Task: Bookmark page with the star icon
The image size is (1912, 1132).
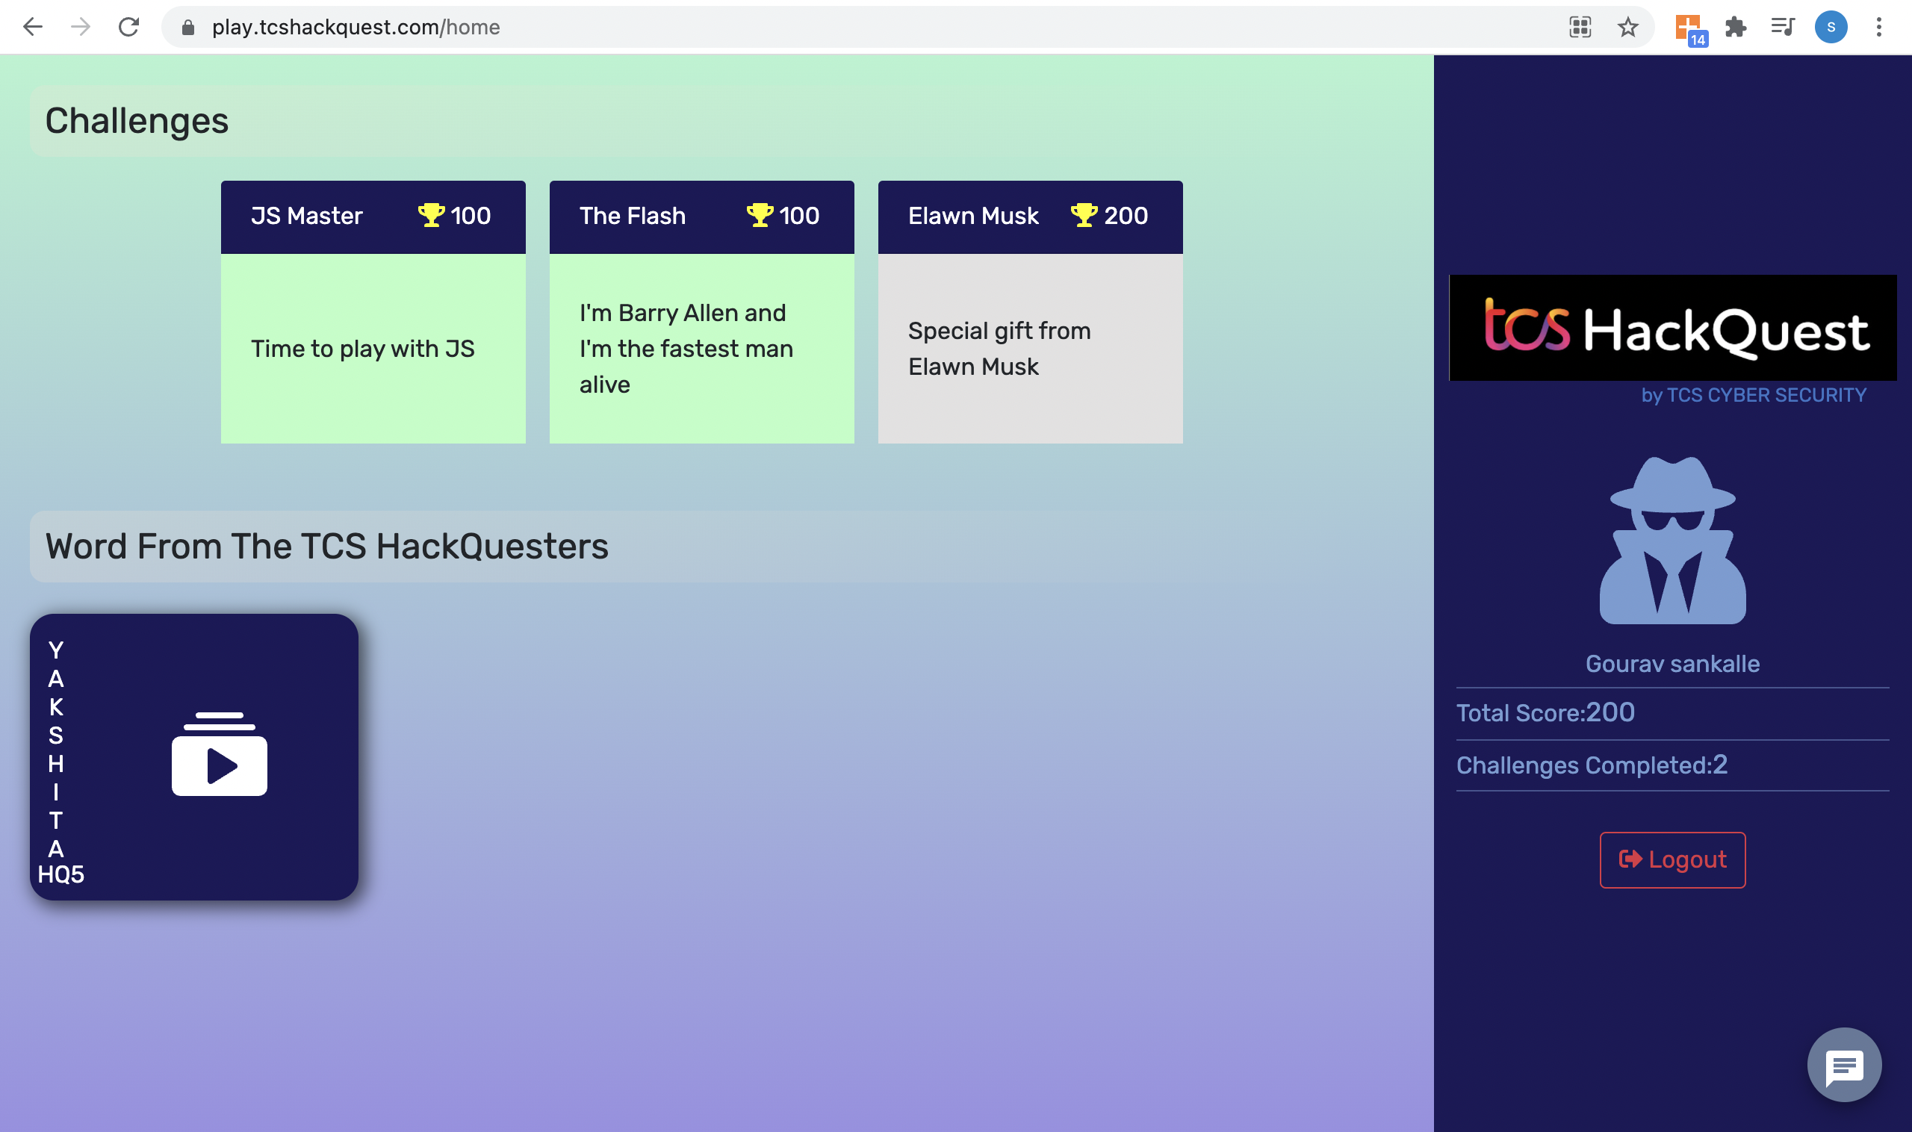Action: (x=1627, y=28)
